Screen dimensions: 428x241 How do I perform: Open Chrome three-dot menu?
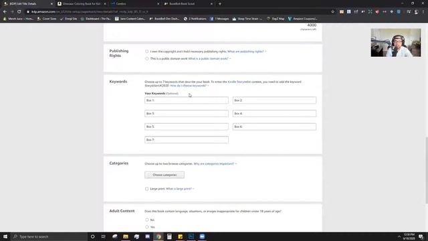[x=423, y=12]
